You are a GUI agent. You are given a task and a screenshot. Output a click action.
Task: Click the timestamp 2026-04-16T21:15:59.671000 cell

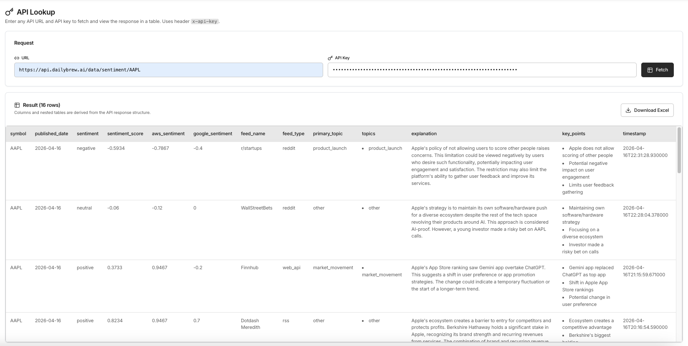(644, 271)
